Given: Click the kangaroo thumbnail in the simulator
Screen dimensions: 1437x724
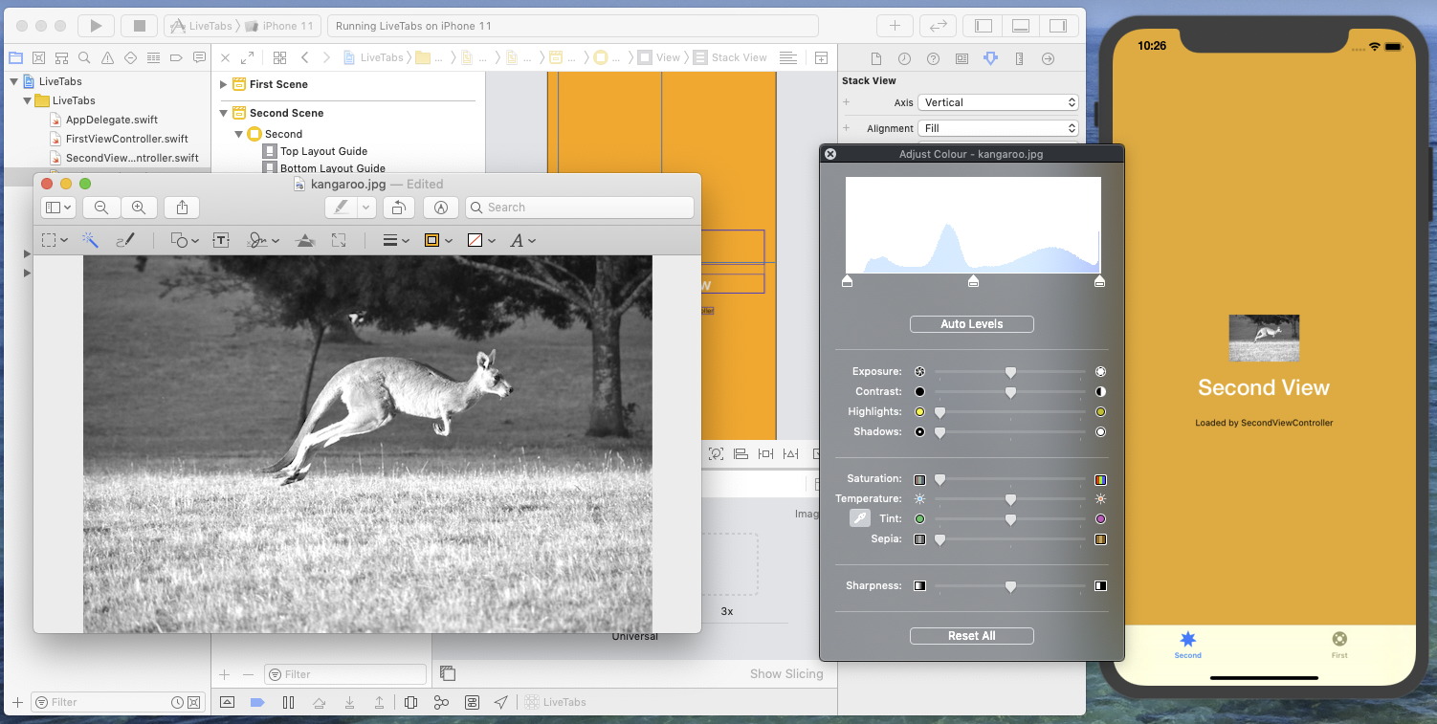Looking at the screenshot, I should [1264, 338].
